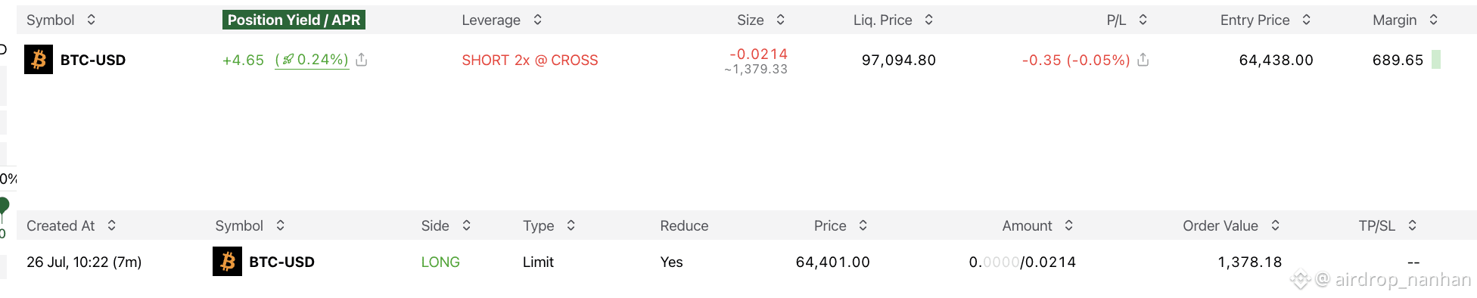Sort by Liq. Price column arrows

[929, 20]
